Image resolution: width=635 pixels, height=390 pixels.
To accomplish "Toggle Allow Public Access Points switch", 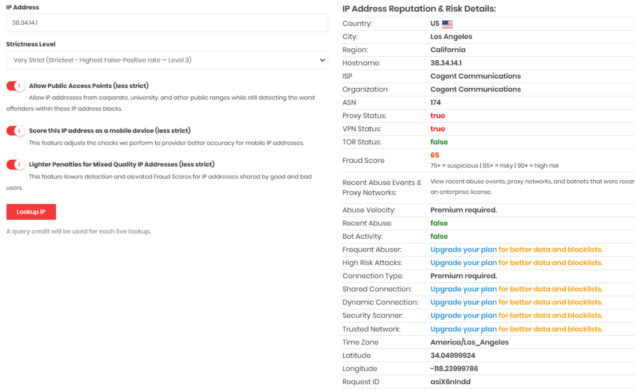I will click(x=15, y=86).
